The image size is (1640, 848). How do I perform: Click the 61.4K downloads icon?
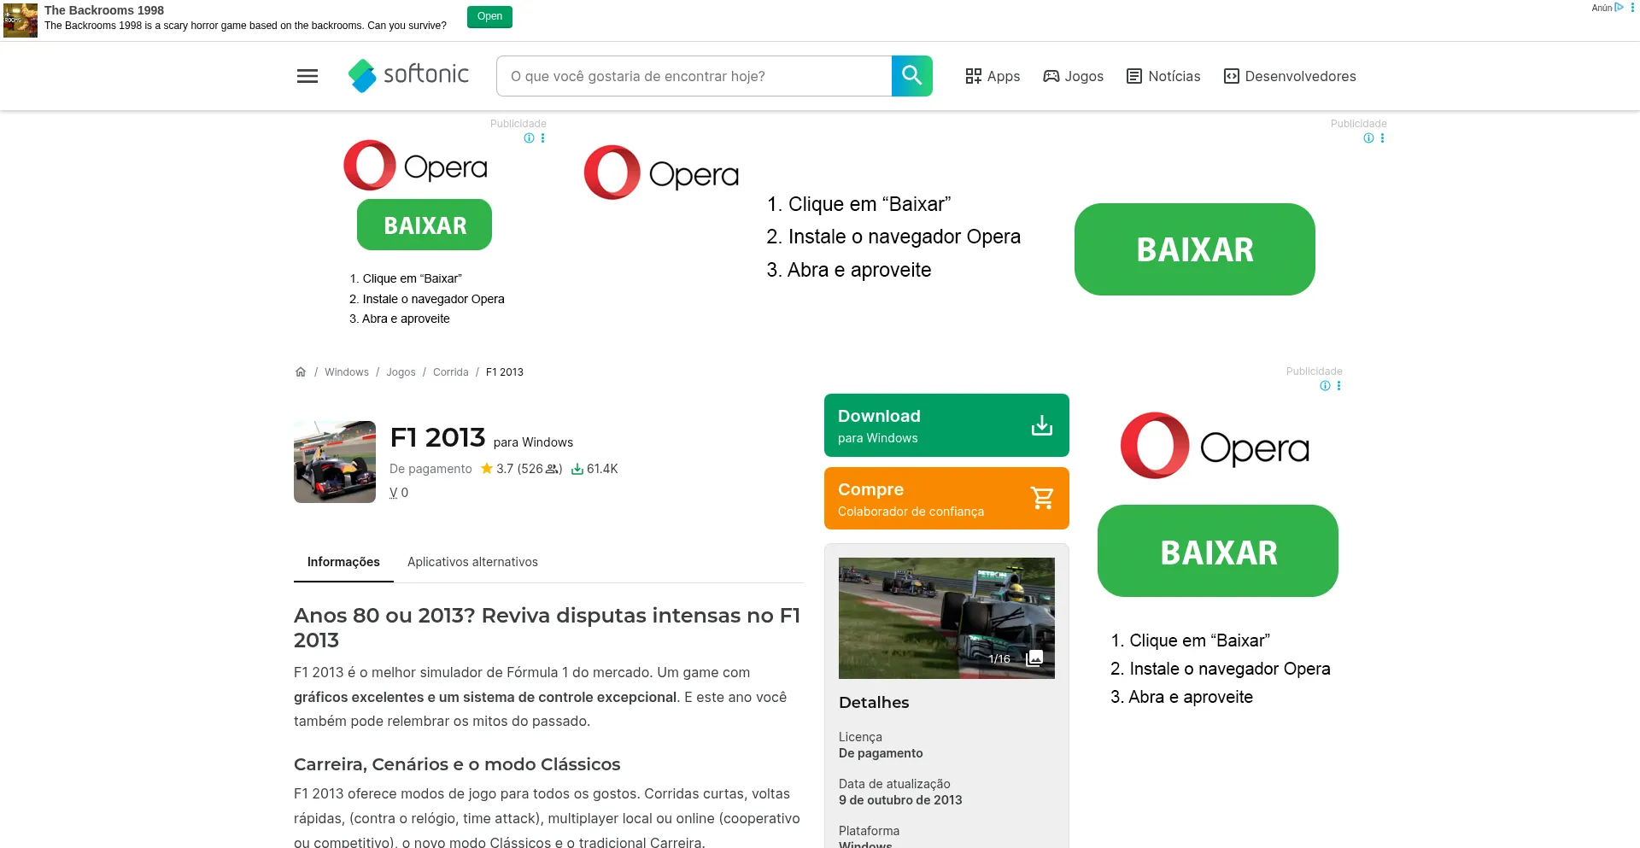577,469
